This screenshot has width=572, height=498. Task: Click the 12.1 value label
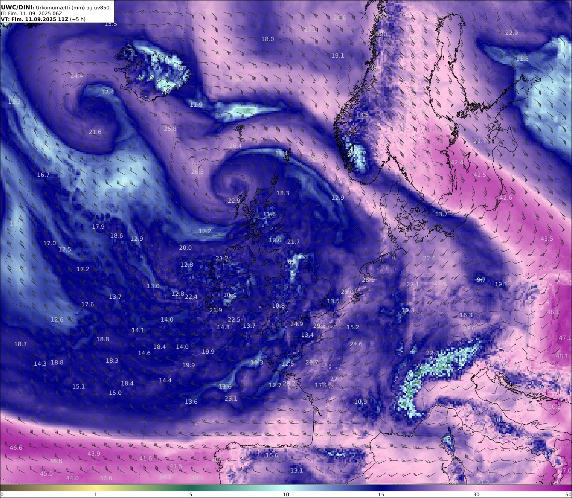(501, 284)
